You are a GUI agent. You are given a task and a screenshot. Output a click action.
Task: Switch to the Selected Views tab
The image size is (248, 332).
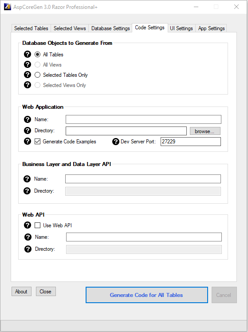[70, 28]
